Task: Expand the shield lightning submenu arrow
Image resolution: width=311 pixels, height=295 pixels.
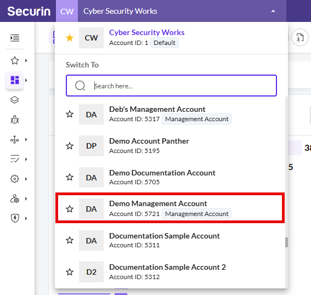Action: pos(26,218)
